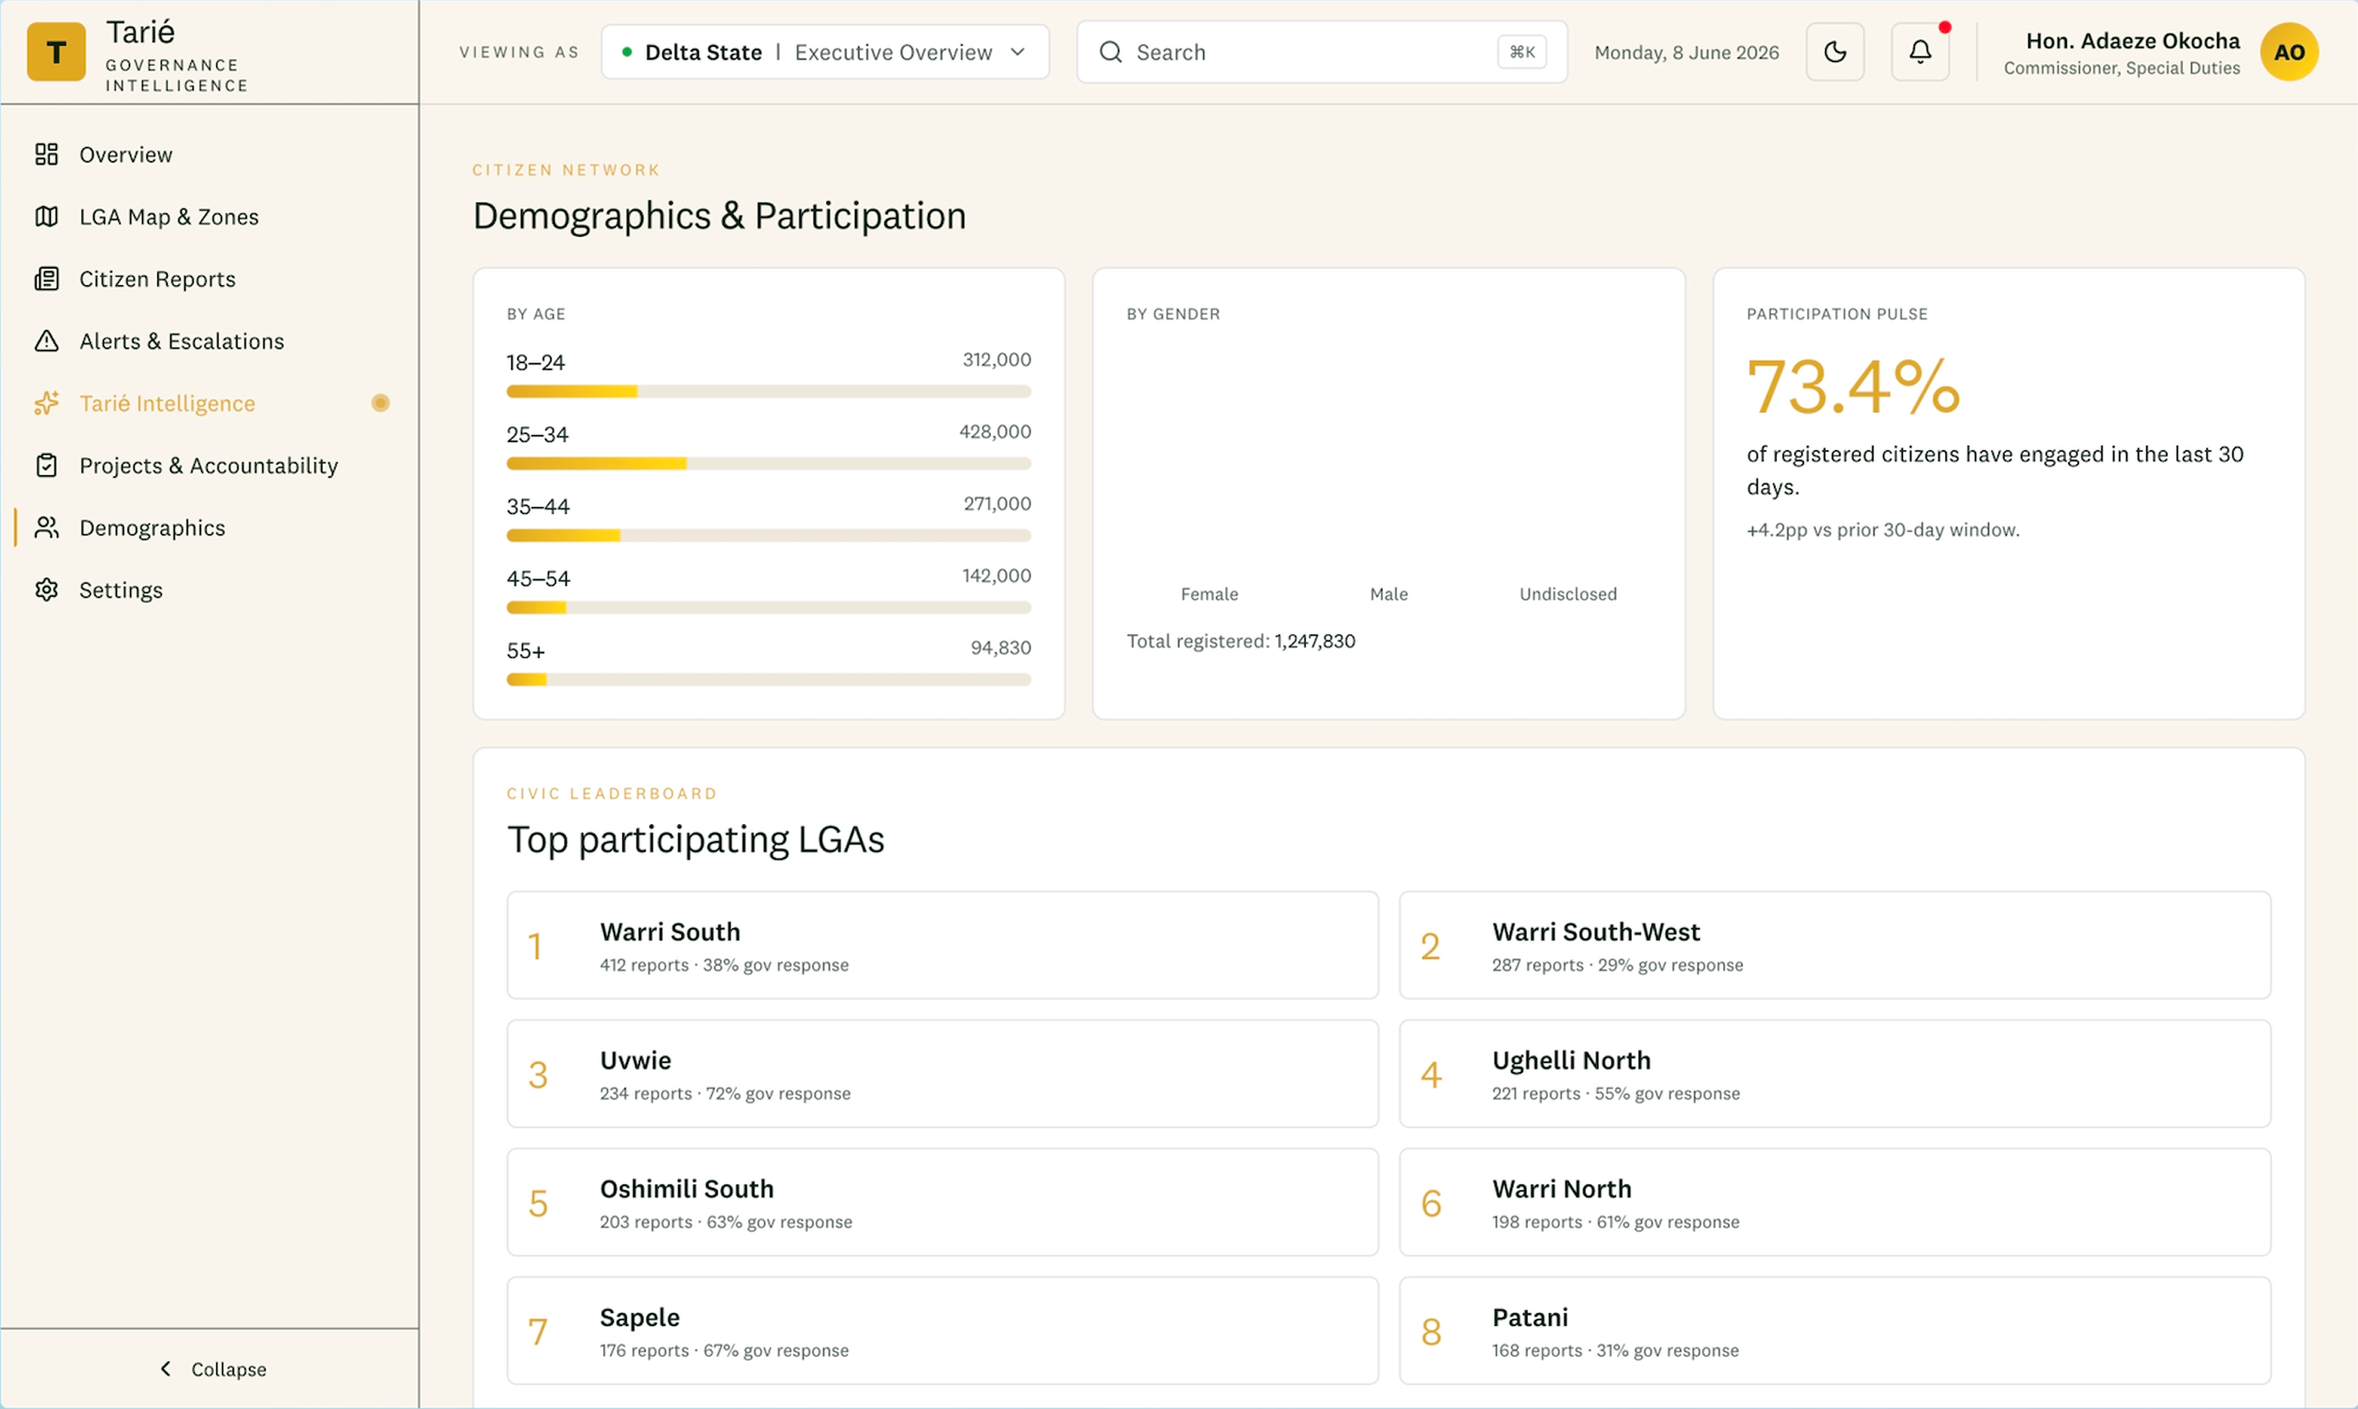
Task: Click the PARTICIPATION PULSE card label
Action: tap(1837, 314)
